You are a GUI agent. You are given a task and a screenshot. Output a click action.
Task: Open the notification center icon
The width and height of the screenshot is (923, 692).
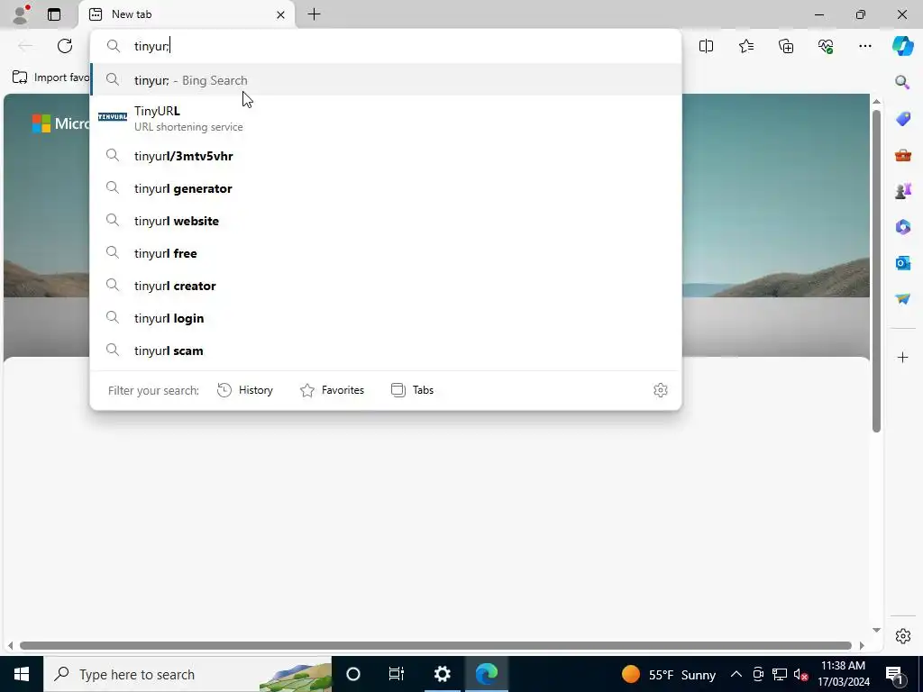click(x=895, y=674)
